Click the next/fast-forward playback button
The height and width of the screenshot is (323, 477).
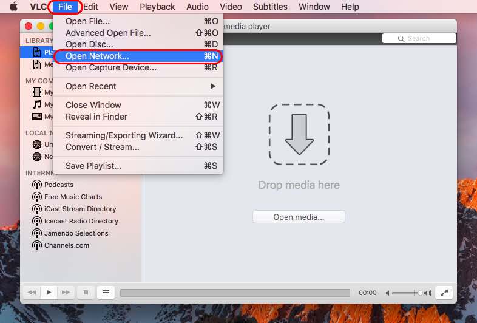click(x=66, y=293)
